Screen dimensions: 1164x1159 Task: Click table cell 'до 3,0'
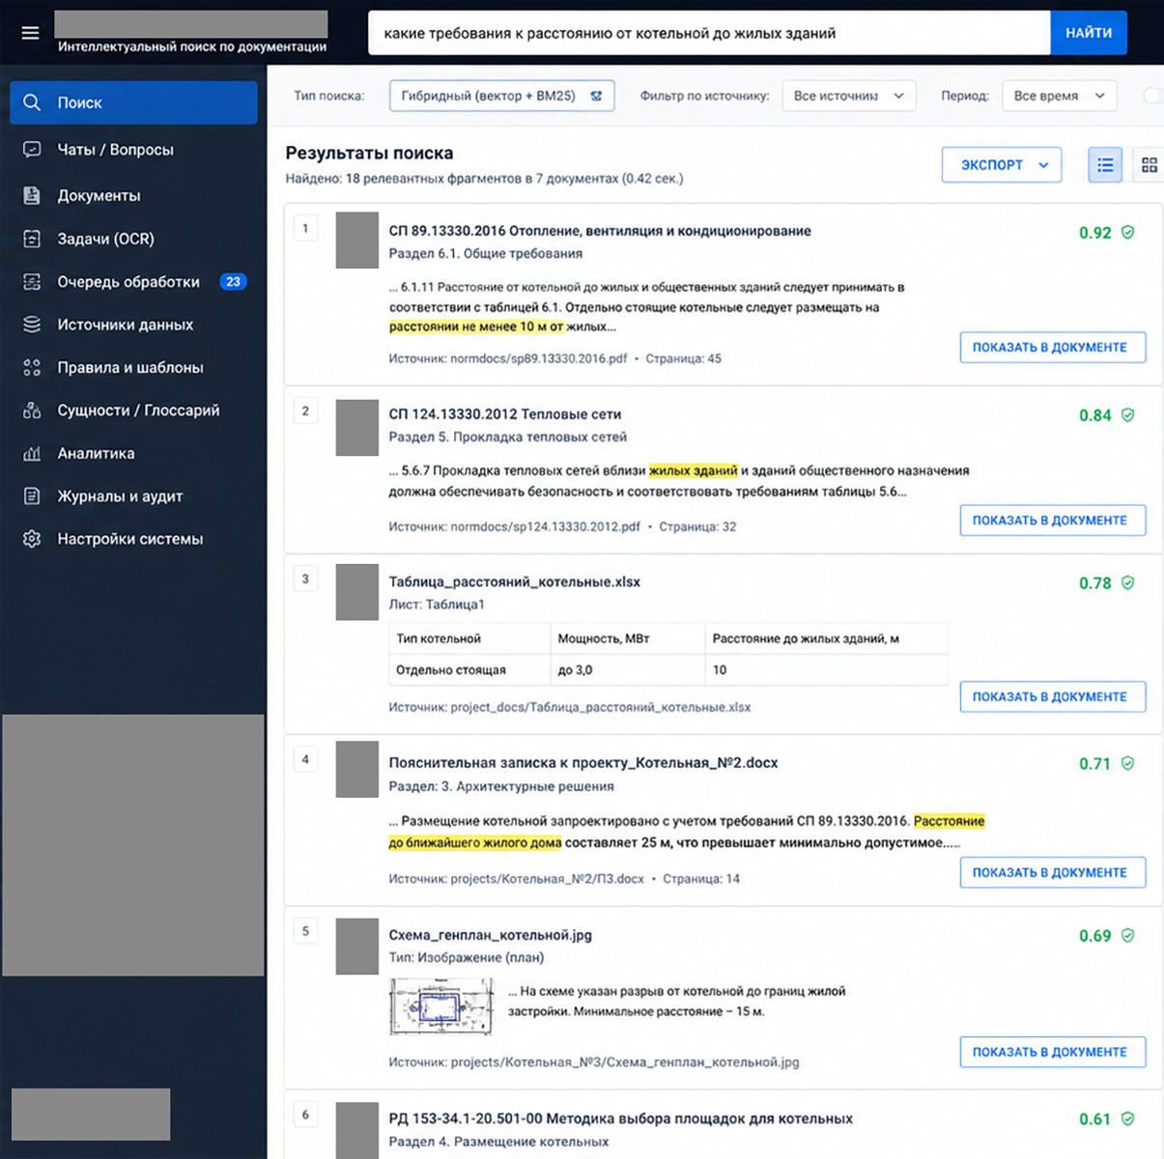click(x=627, y=669)
